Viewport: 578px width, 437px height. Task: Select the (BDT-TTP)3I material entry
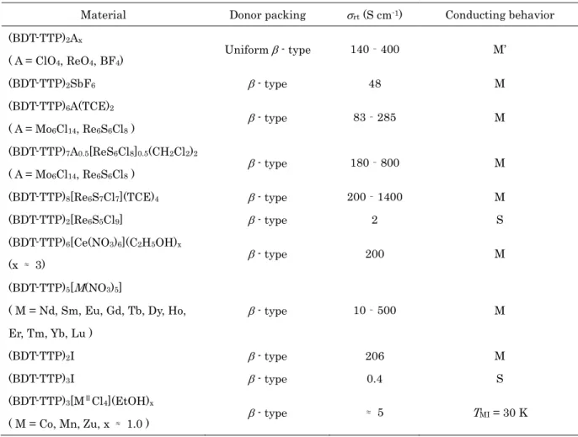pos(41,379)
